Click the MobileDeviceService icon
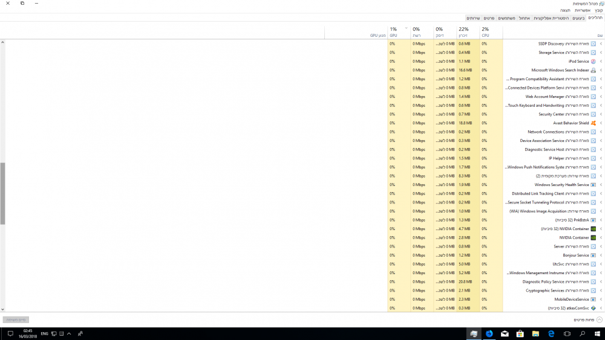Image resolution: width=605 pixels, height=340 pixels. [x=593, y=299]
